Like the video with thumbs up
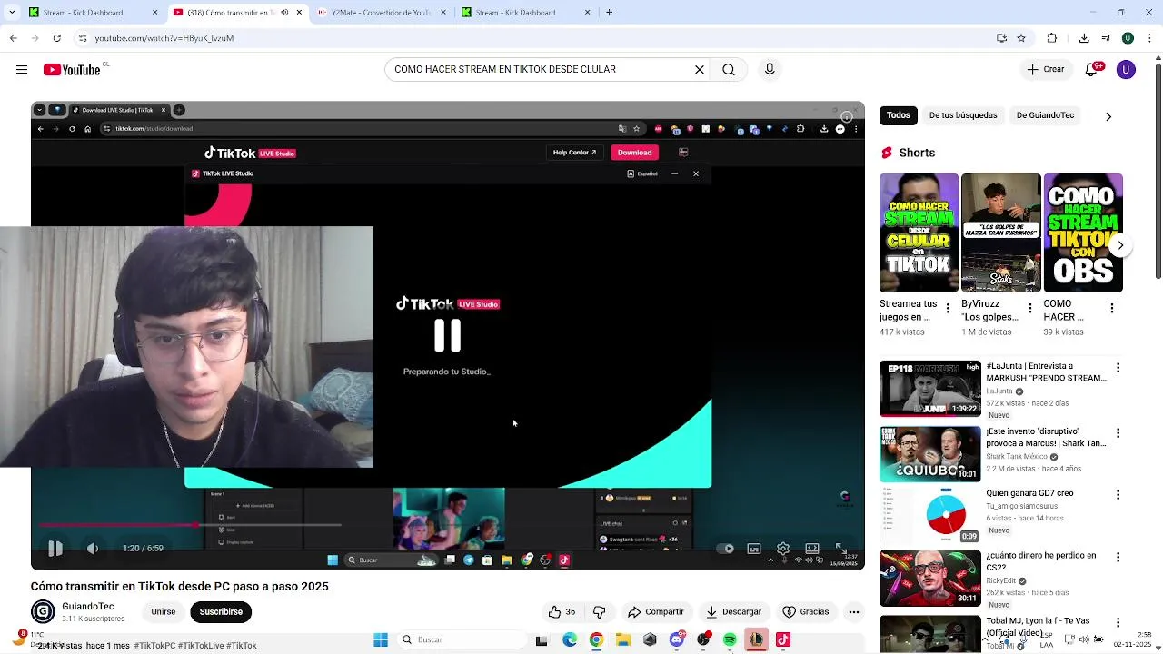 [x=562, y=612]
